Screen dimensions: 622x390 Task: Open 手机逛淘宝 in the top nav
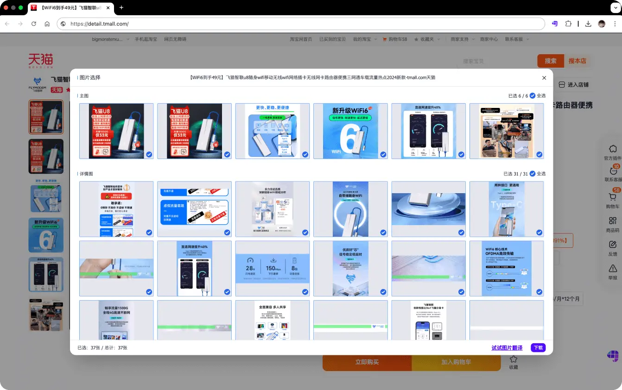coord(146,39)
